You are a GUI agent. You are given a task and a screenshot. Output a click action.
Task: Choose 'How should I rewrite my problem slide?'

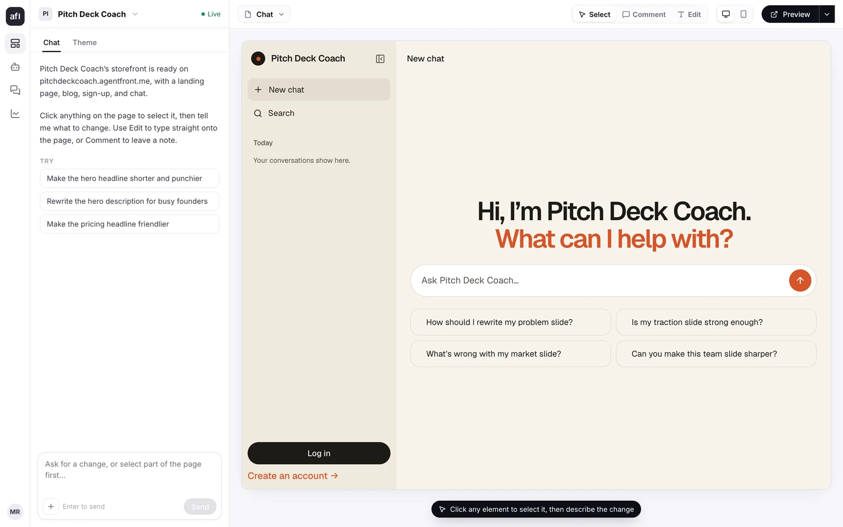pyautogui.click(x=511, y=322)
